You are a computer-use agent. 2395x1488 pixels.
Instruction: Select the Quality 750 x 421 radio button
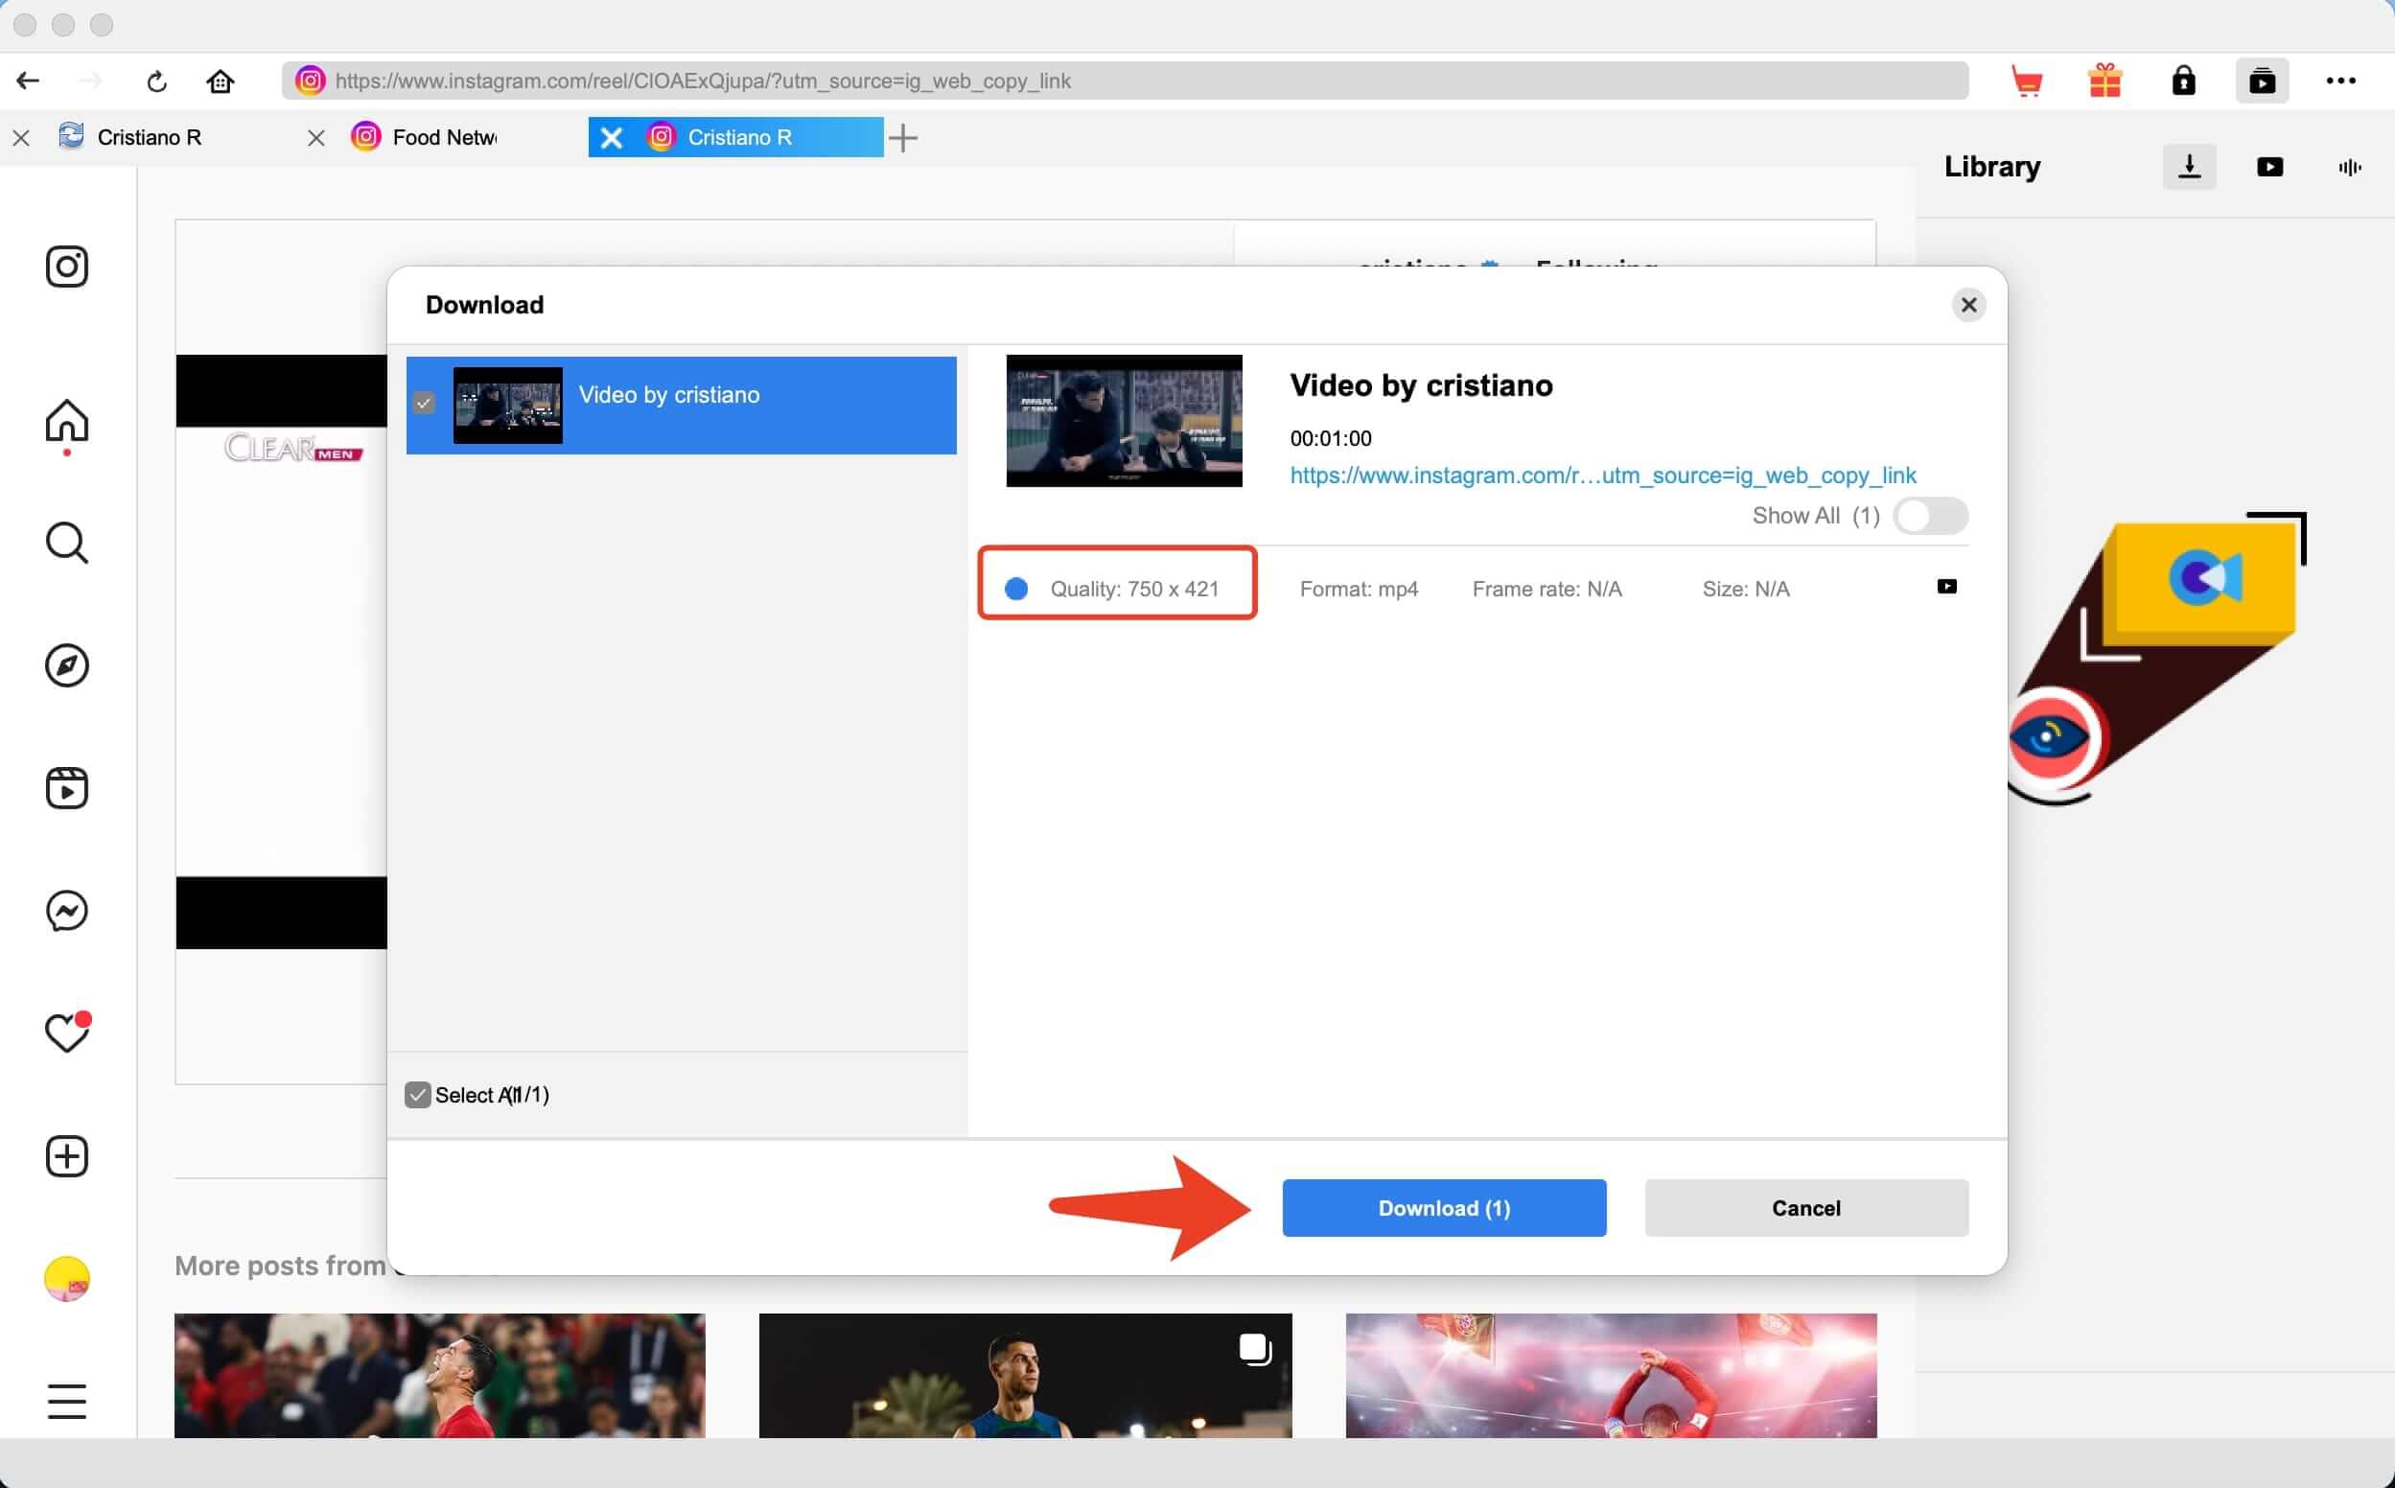click(x=1016, y=589)
